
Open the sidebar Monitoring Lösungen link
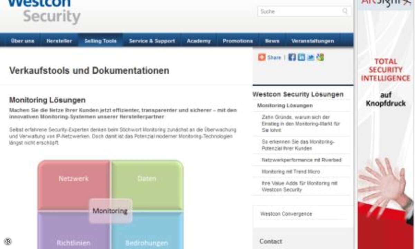pyautogui.click(x=285, y=105)
